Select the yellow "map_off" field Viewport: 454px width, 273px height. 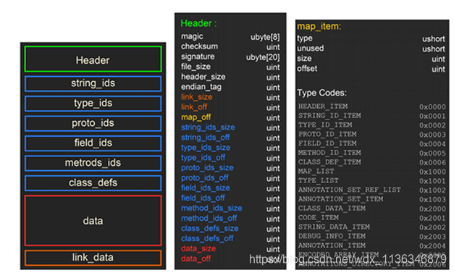196,117
